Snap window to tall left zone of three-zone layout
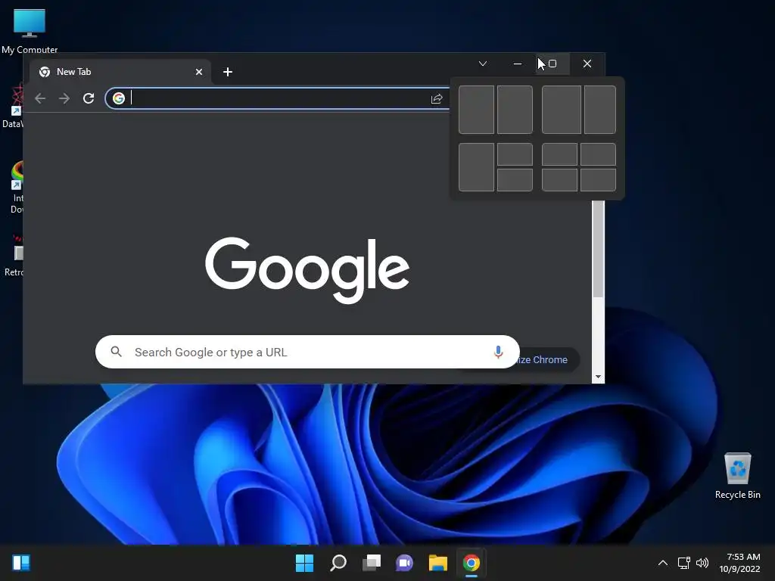This screenshot has height=581, width=775. [477, 167]
